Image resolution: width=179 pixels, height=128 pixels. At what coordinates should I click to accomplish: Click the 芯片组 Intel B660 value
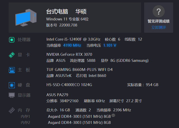click(91, 76)
